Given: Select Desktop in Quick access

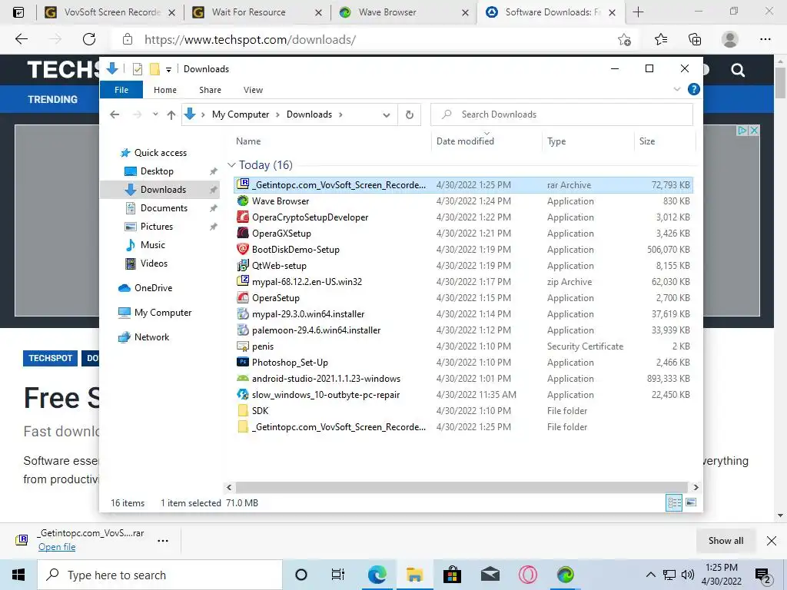Looking at the screenshot, I should point(157,171).
